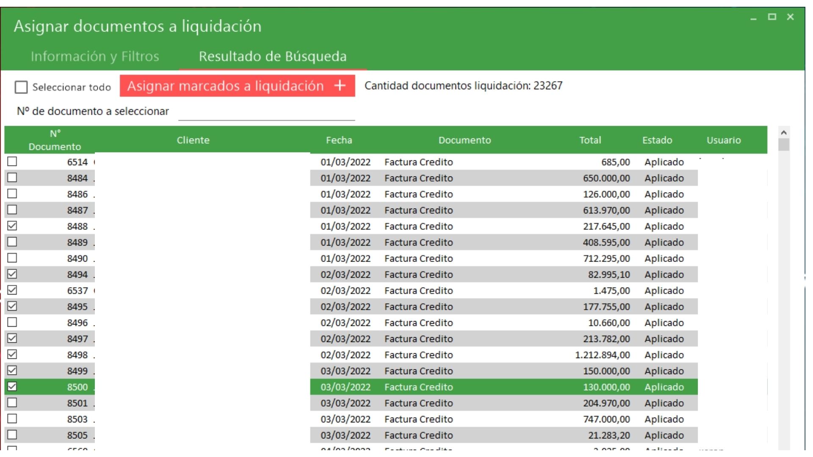Select the row with total 1.212.894,00

(x=602, y=355)
